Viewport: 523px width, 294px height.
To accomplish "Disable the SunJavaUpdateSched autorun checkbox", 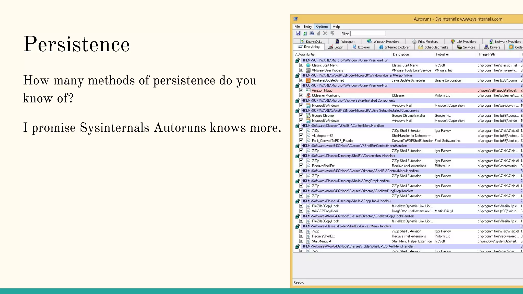I will [301, 80].
